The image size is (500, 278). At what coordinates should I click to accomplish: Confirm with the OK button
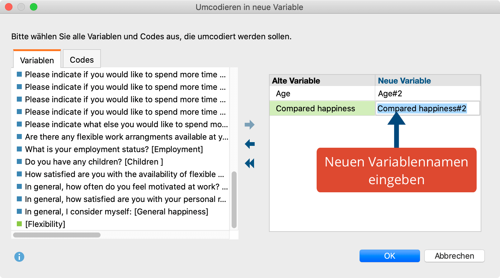pos(389,256)
